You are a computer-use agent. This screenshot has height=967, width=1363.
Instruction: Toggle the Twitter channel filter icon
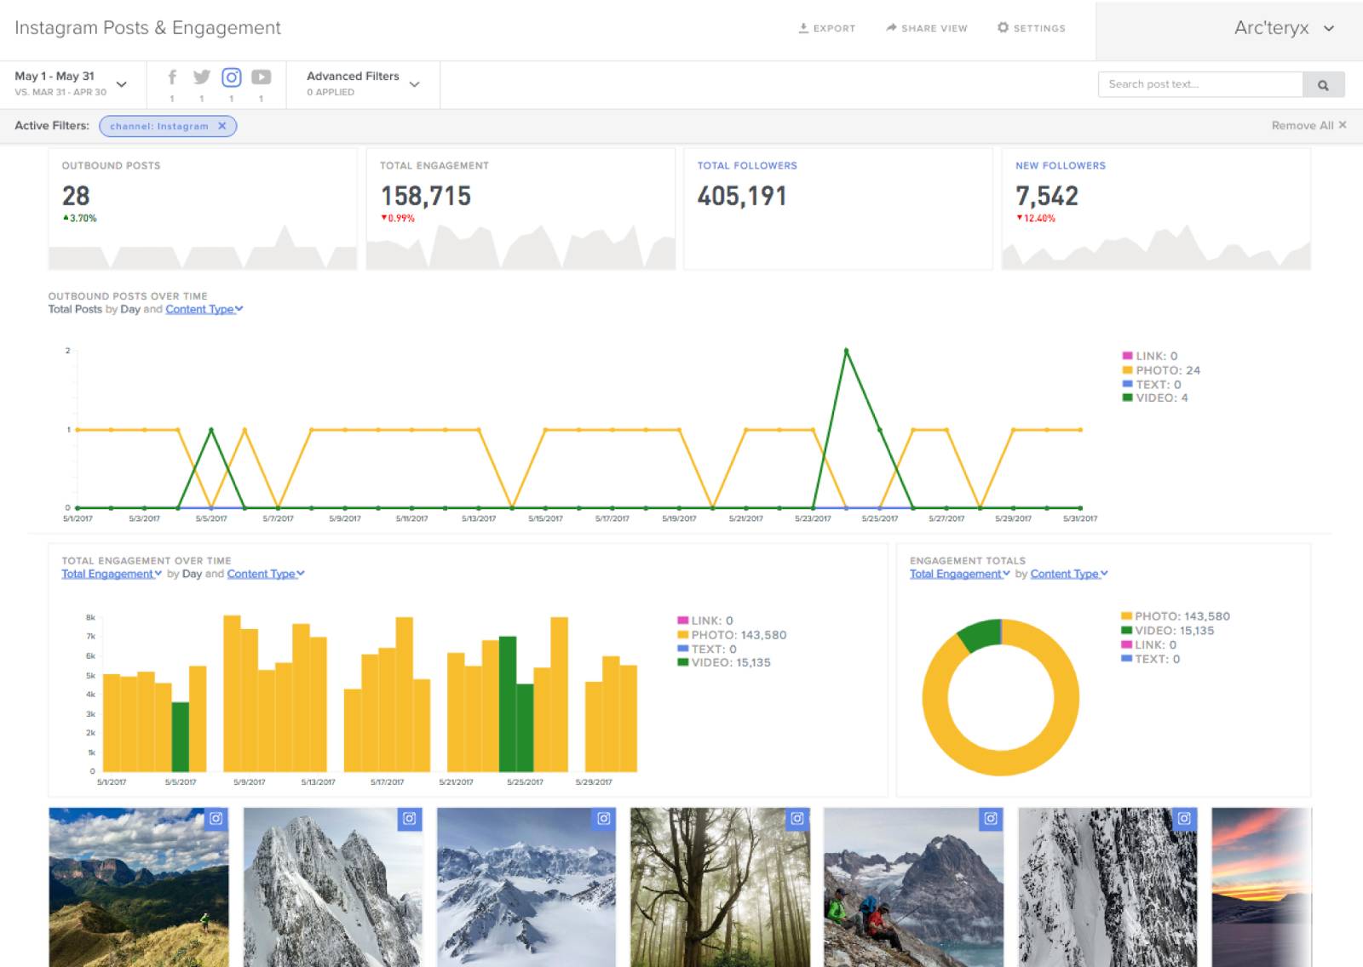[202, 77]
